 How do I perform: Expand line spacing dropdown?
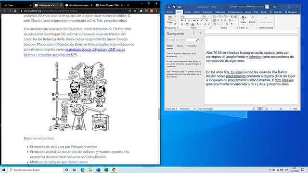(x=232, y=20)
